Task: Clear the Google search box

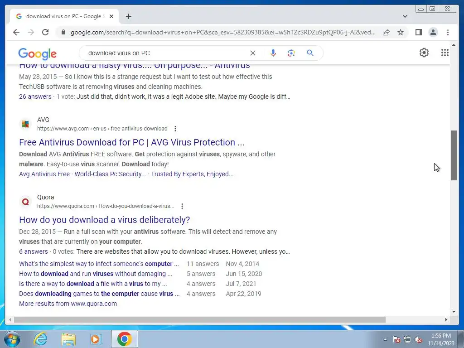Action: [x=253, y=53]
